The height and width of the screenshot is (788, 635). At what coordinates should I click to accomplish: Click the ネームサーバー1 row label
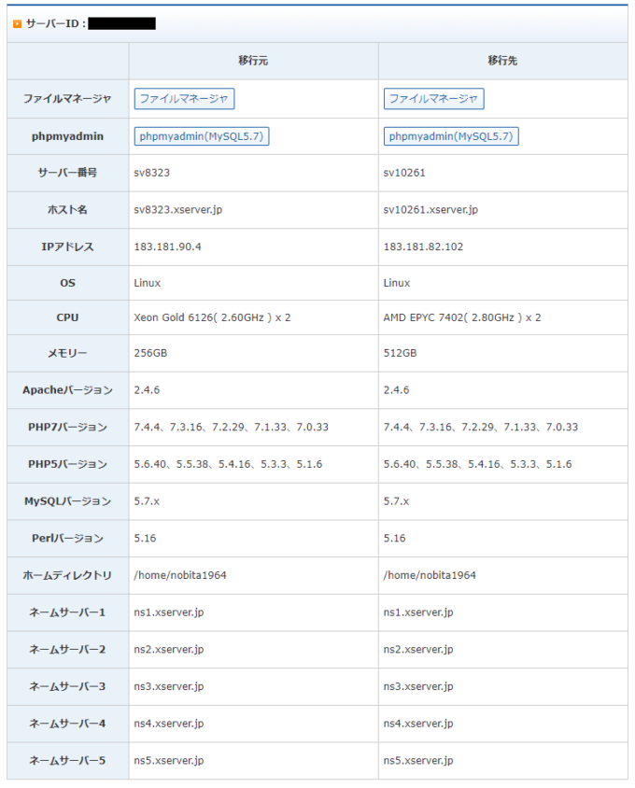[x=67, y=612]
